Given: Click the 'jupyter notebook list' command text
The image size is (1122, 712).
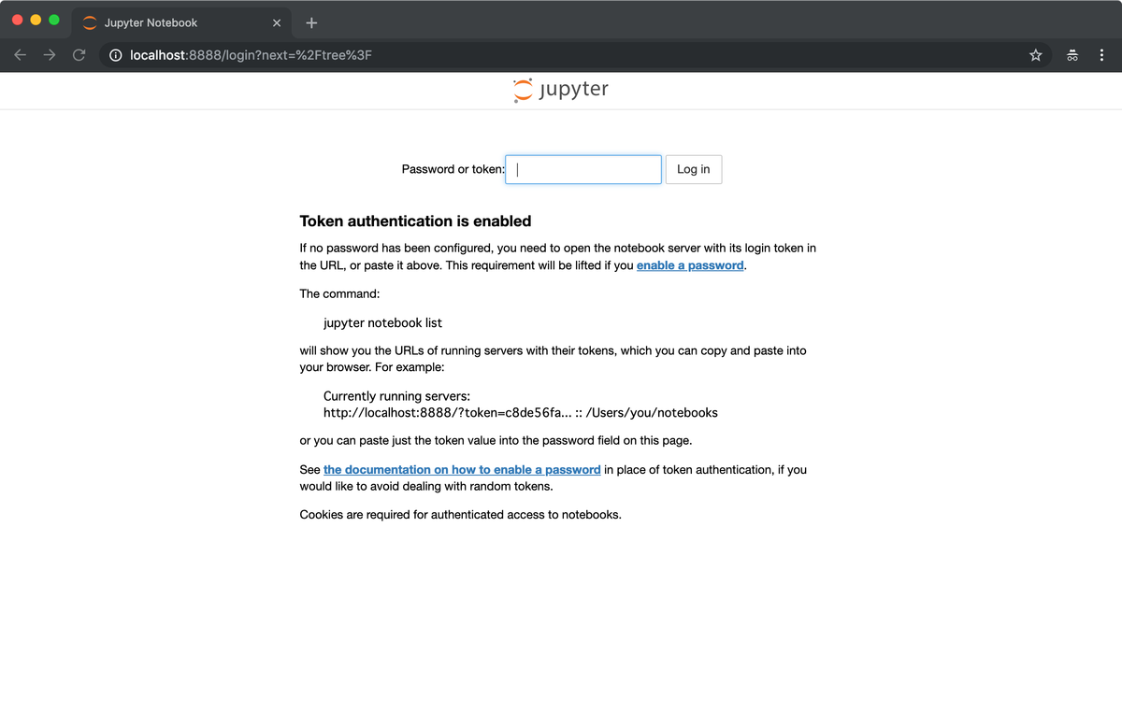Looking at the screenshot, I should coord(382,322).
